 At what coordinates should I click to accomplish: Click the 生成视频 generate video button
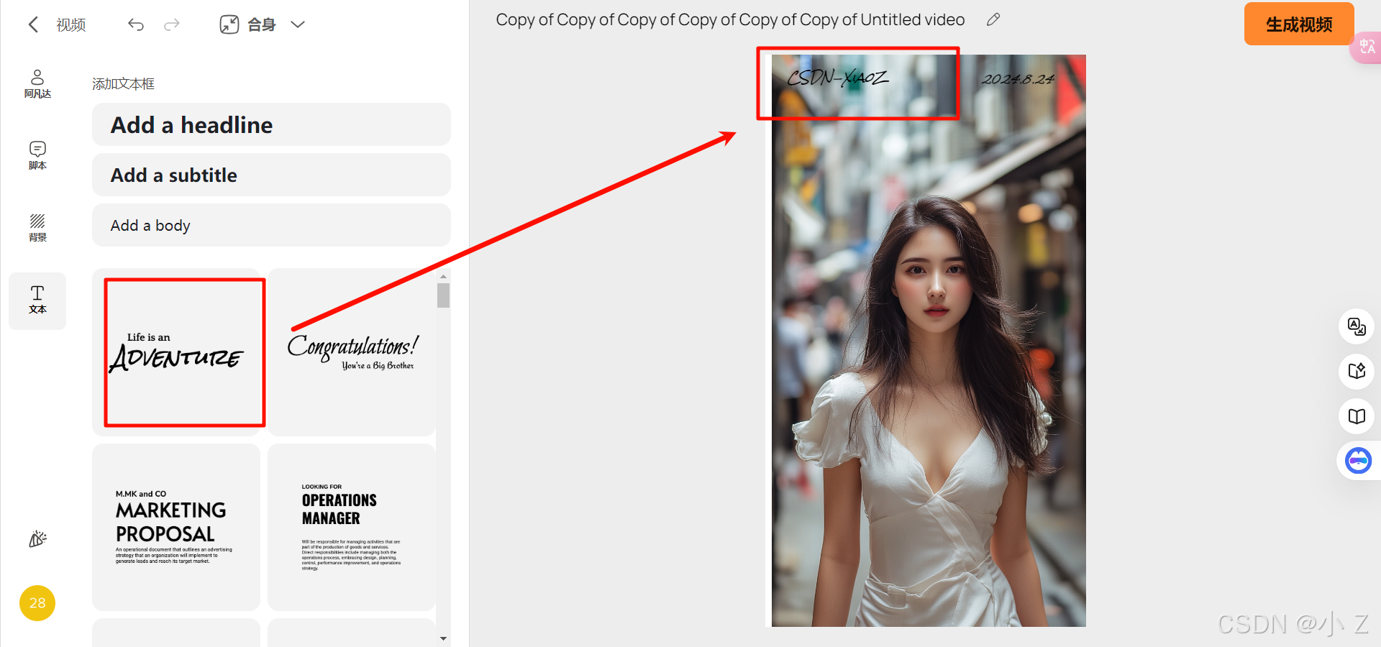pyautogui.click(x=1299, y=24)
